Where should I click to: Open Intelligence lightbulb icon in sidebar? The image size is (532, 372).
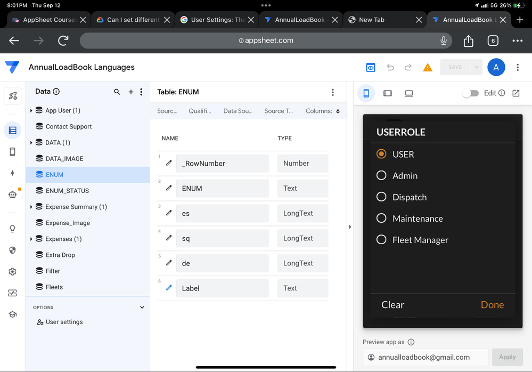13,229
